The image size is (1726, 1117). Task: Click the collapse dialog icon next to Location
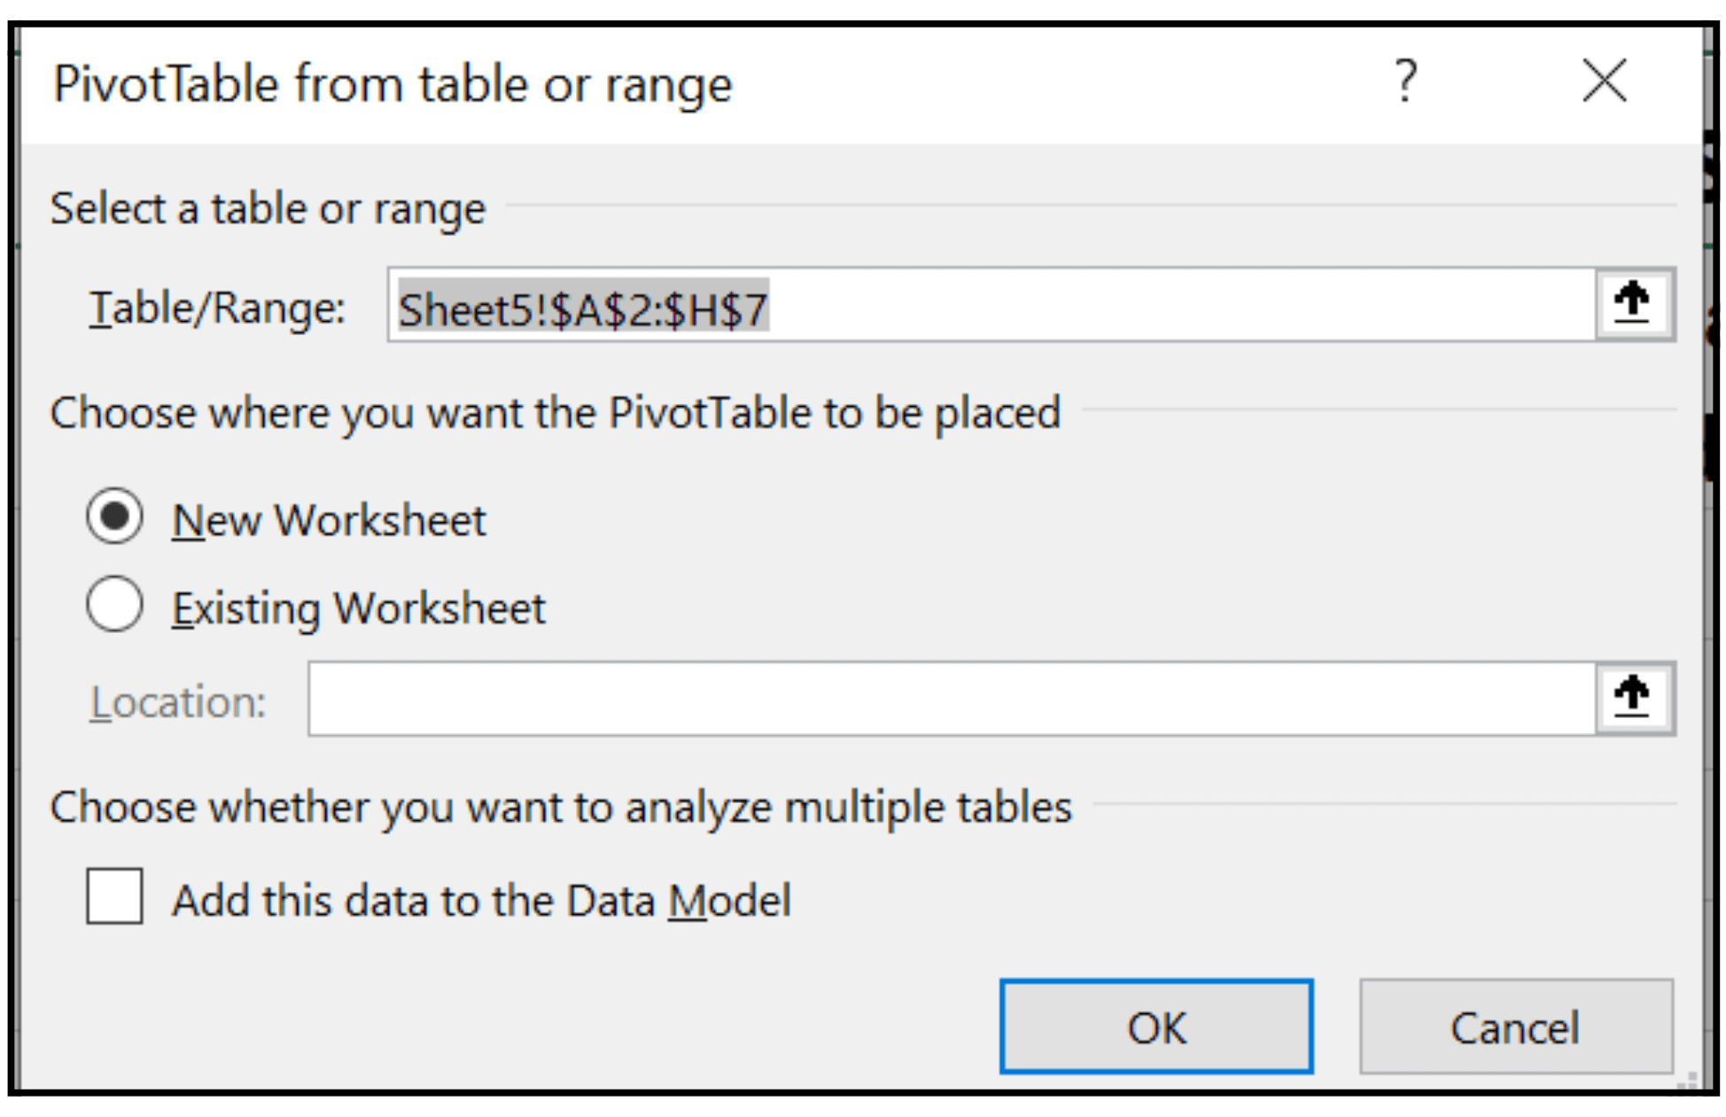click(x=1635, y=699)
